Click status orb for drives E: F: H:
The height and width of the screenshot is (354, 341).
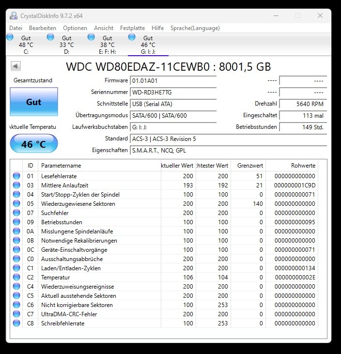point(91,37)
